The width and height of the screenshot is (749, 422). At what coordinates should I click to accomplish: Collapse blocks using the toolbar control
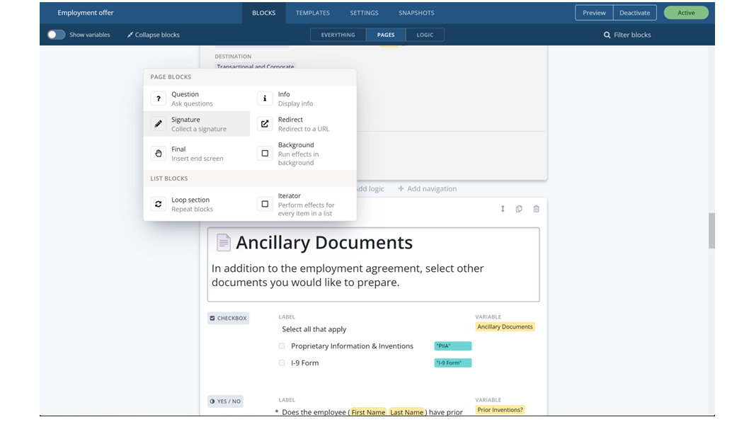[x=153, y=34]
